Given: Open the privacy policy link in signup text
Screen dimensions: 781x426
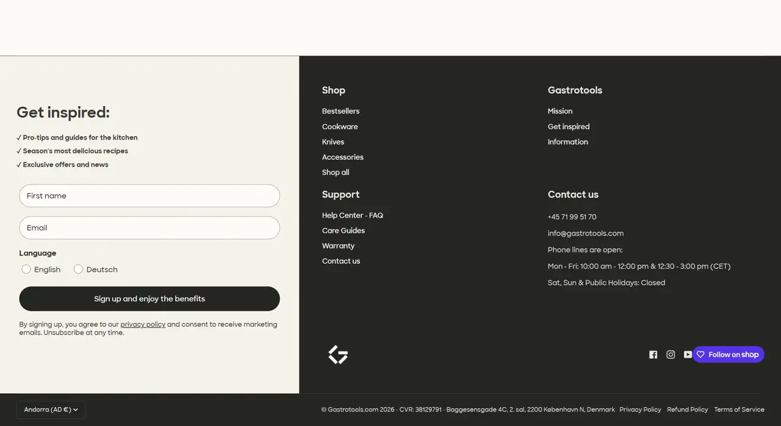Looking at the screenshot, I should click(143, 324).
